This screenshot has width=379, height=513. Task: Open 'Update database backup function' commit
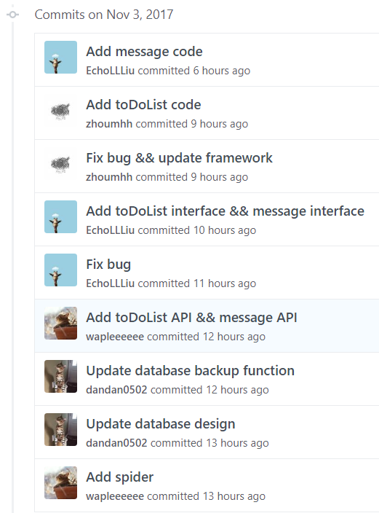(190, 371)
